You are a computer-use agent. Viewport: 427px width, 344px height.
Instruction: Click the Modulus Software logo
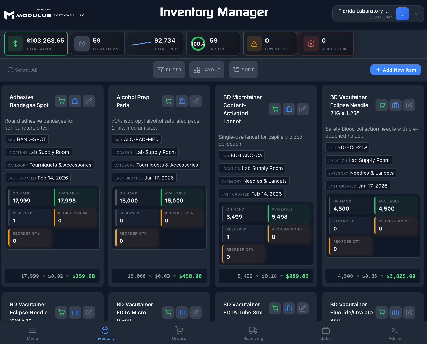[x=44, y=14]
